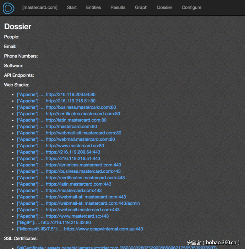The image size is (245, 249).
Task: Click the circular app logo icon
Action: [9, 8]
